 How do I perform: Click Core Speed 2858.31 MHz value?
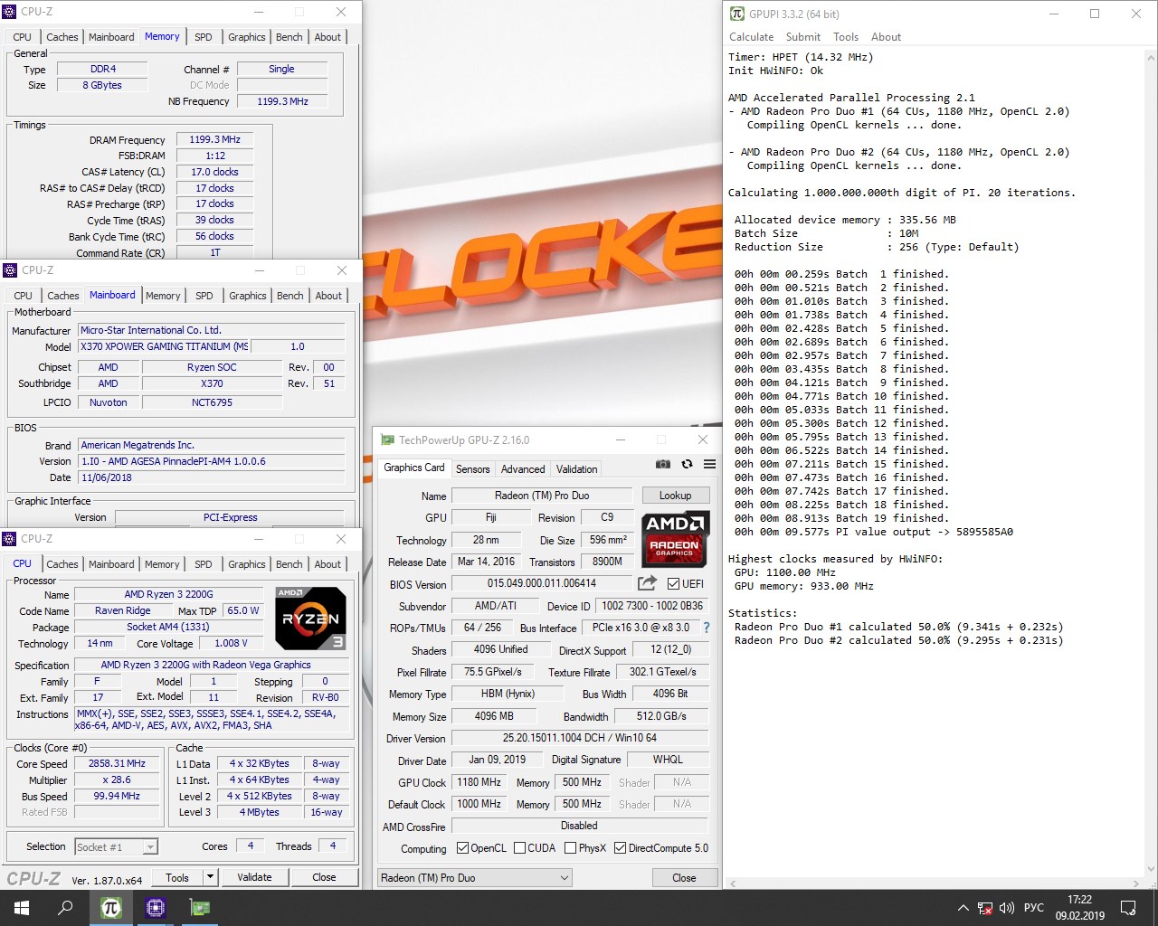click(x=118, y=763)
